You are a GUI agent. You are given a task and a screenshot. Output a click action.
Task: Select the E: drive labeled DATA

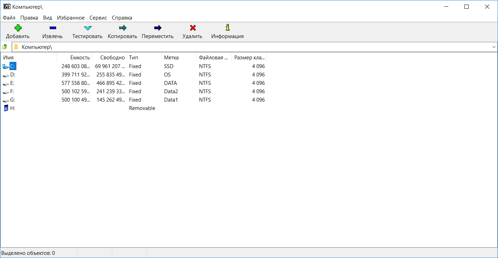click(13, 83)
